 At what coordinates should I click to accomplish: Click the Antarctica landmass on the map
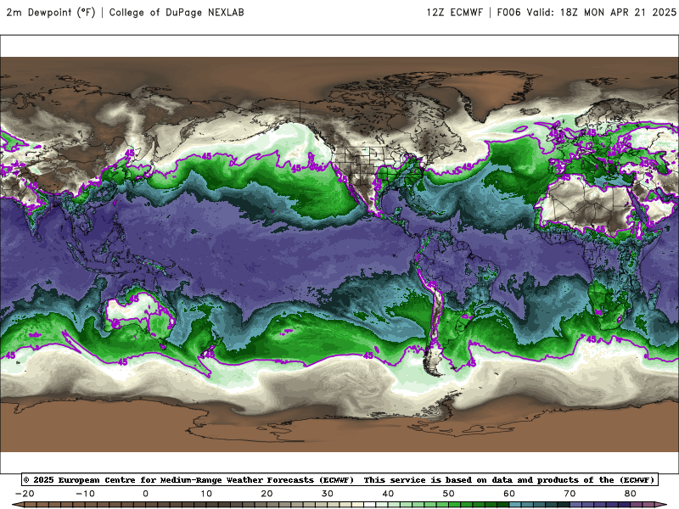point(338,428)
